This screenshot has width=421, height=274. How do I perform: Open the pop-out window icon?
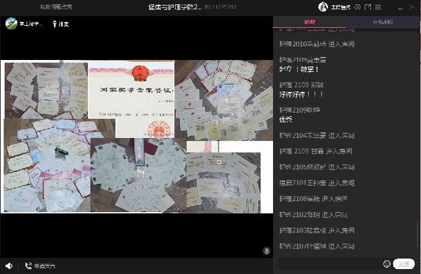369,7
